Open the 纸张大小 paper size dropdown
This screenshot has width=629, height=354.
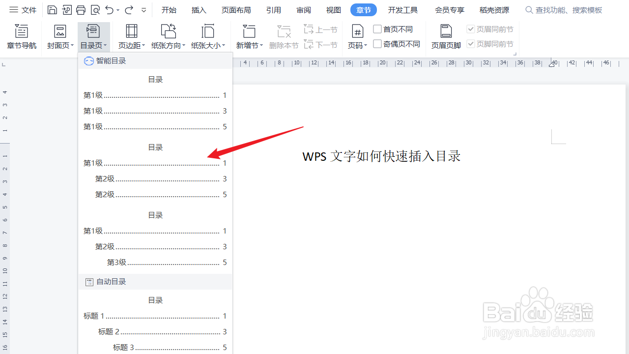click(208, 37)
